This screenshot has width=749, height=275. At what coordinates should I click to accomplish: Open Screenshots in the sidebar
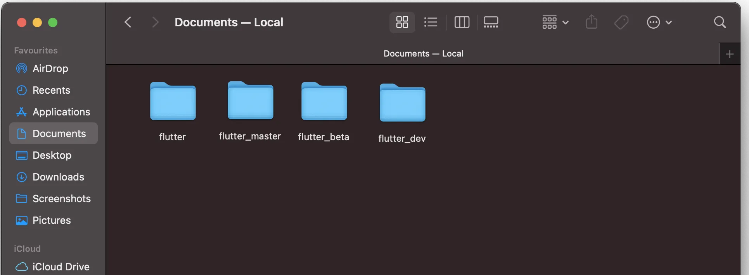coord(54,199)
